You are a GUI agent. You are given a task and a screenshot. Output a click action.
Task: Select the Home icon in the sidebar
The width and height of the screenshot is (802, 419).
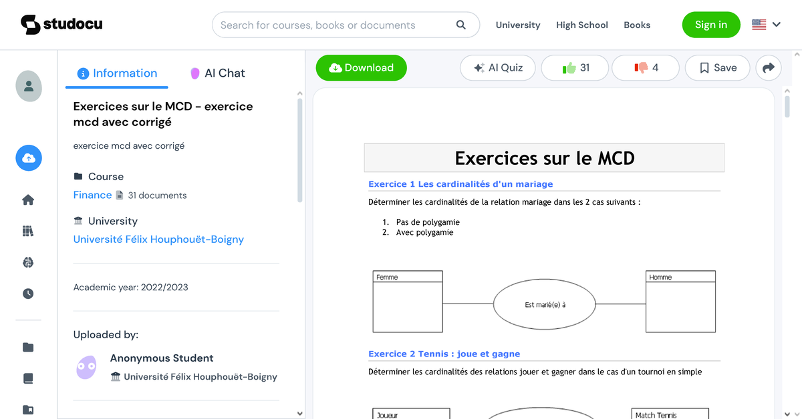click(28, 199)
